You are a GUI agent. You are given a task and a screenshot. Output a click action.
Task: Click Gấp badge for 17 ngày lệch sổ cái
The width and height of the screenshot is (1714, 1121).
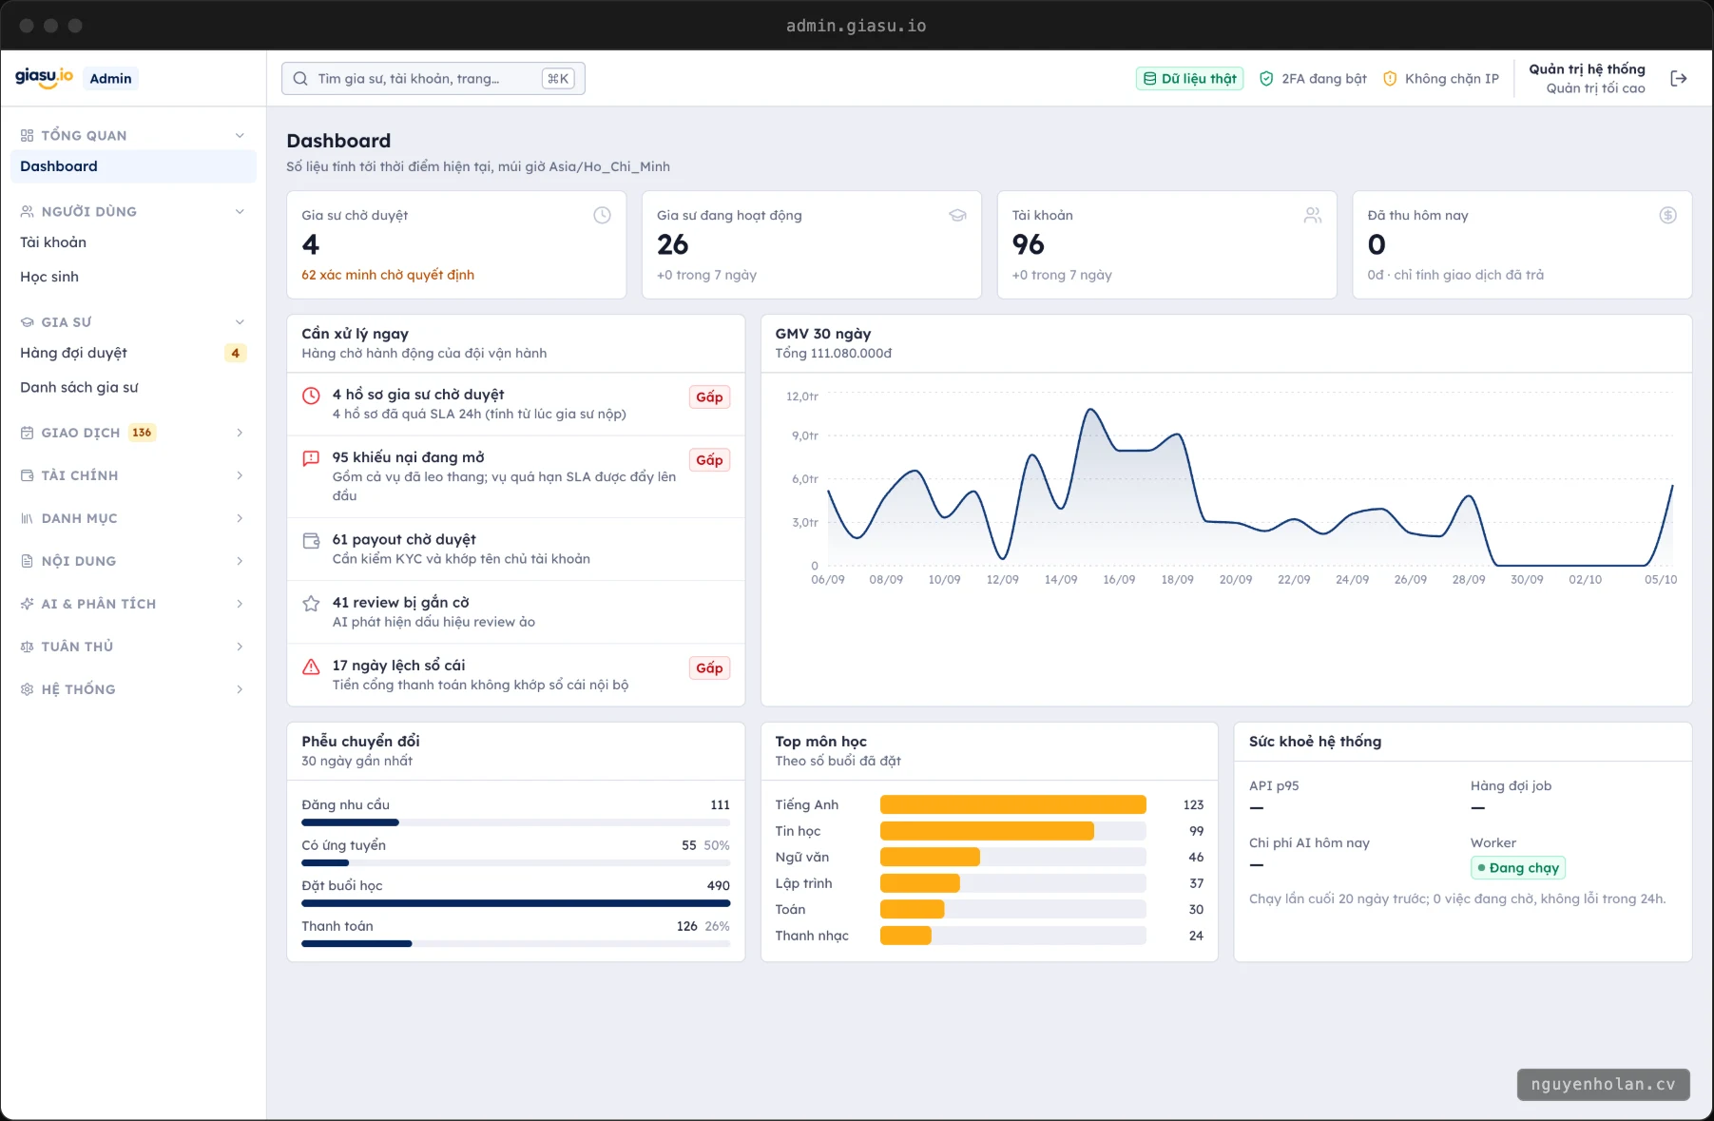(x=709, y=667)
